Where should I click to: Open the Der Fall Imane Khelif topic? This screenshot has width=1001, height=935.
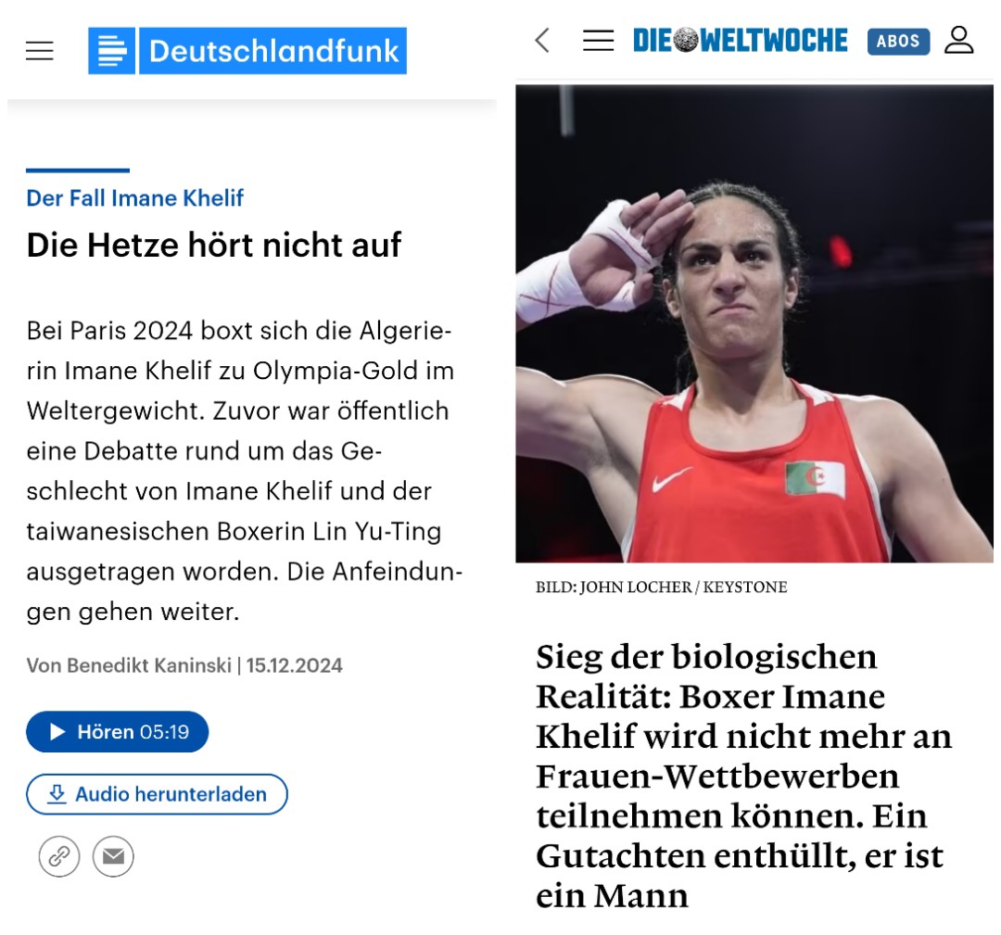tap(134, 198)
